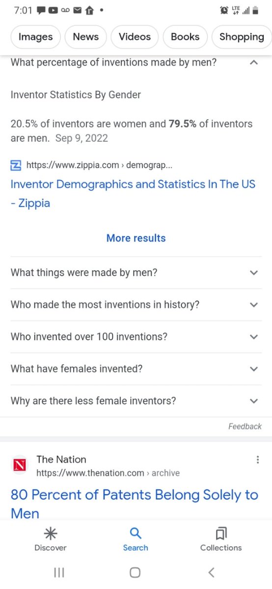The height and width of the screenshot is (589, 272).
Task: Expand 'What things were made by men?'
Action: point(136,272)
